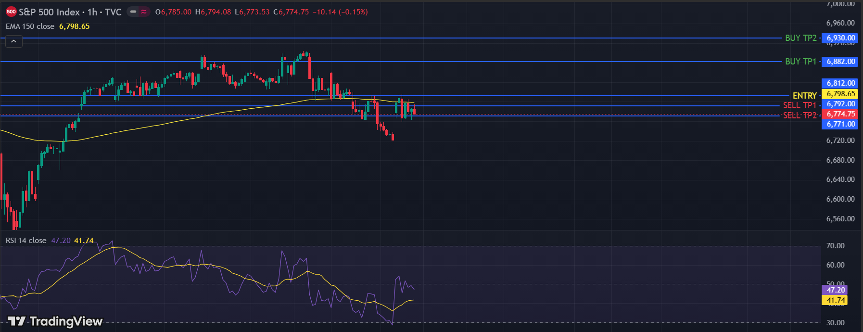Screen dimensions: 863x332
Task: Select the EMA 150 close indicator legend
Action: pos(30,26)
